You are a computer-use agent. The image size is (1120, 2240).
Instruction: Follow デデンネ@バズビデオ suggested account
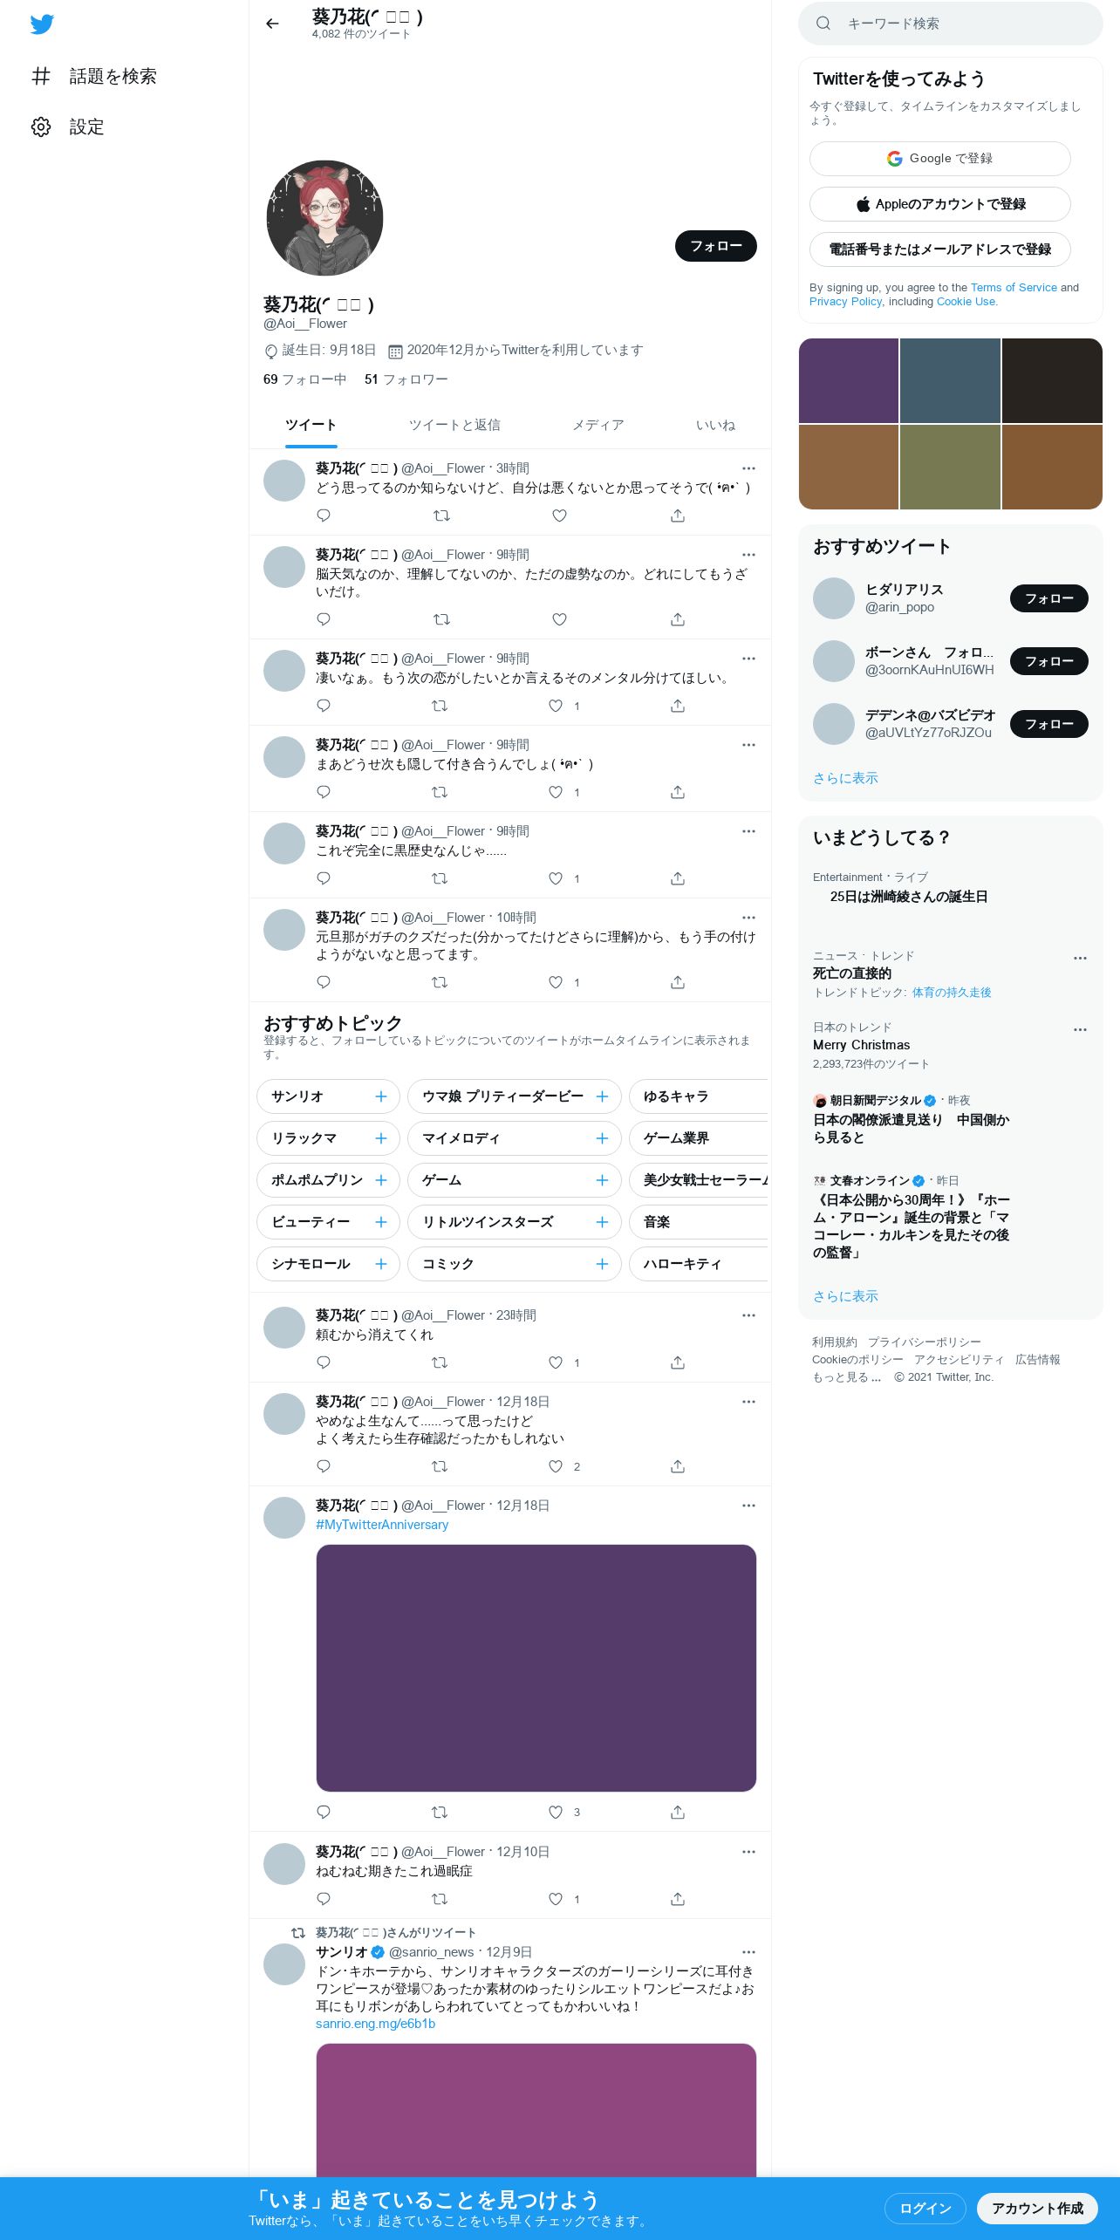1049,724
